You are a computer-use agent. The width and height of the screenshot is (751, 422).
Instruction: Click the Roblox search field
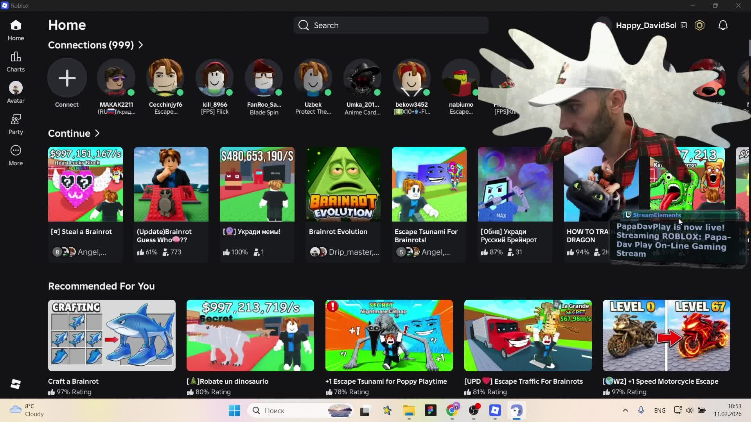[x=391, y=25]
